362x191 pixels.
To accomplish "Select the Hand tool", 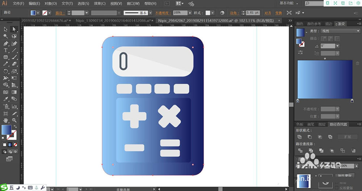I will 6,120.
